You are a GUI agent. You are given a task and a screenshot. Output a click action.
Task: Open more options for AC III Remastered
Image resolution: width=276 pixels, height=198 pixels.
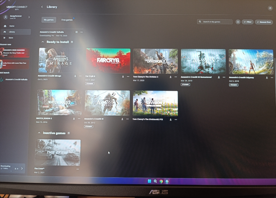[224, 77]
